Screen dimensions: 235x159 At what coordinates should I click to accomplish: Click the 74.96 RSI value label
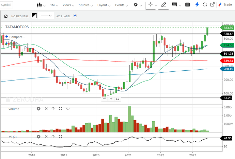point(226,138)
